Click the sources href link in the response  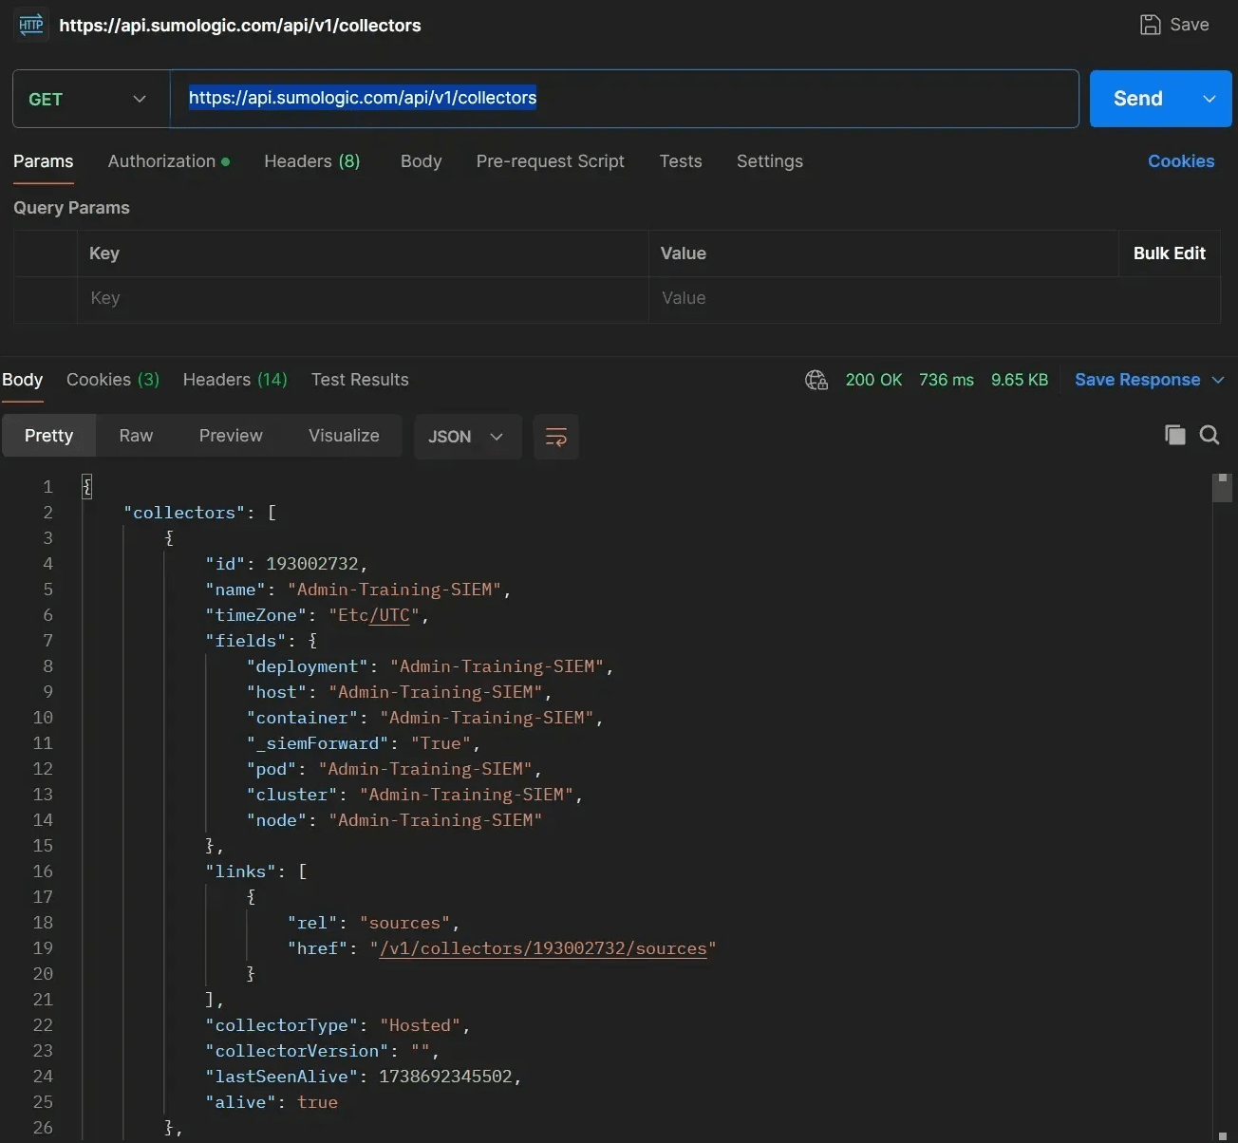click(545, 948)
